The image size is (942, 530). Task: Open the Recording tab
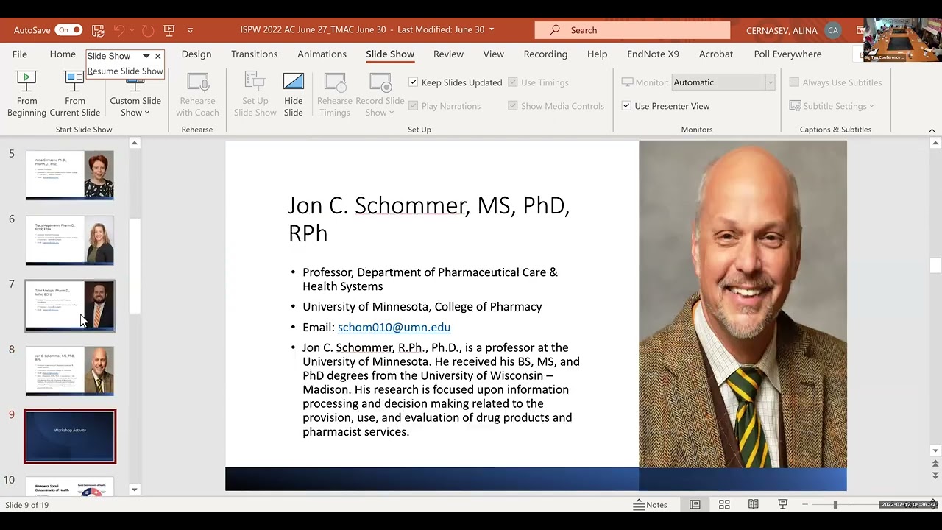pyautogui.click(x=545, y=54)
